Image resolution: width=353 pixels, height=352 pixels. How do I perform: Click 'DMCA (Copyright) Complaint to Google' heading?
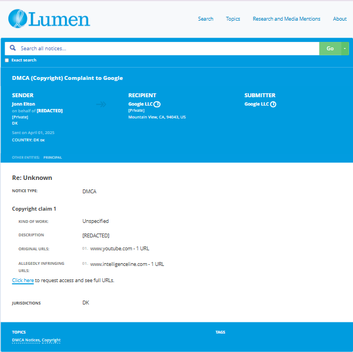pyautogui.click(x=67, y=78)
